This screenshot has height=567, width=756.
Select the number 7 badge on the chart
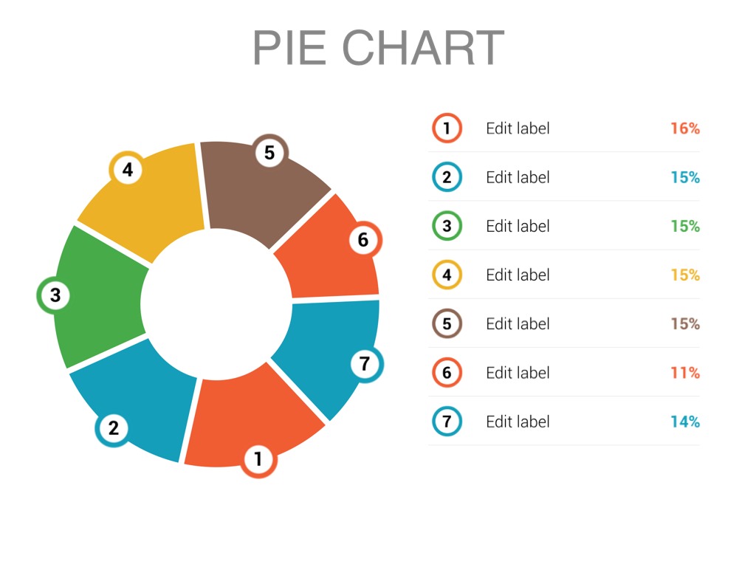tap(364, 363)
